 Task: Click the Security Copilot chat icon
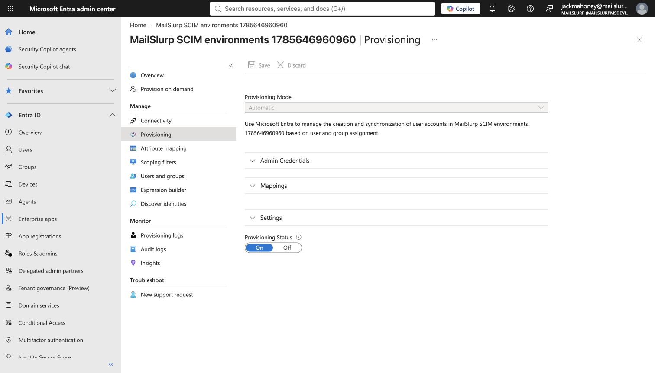click(9, 67)
